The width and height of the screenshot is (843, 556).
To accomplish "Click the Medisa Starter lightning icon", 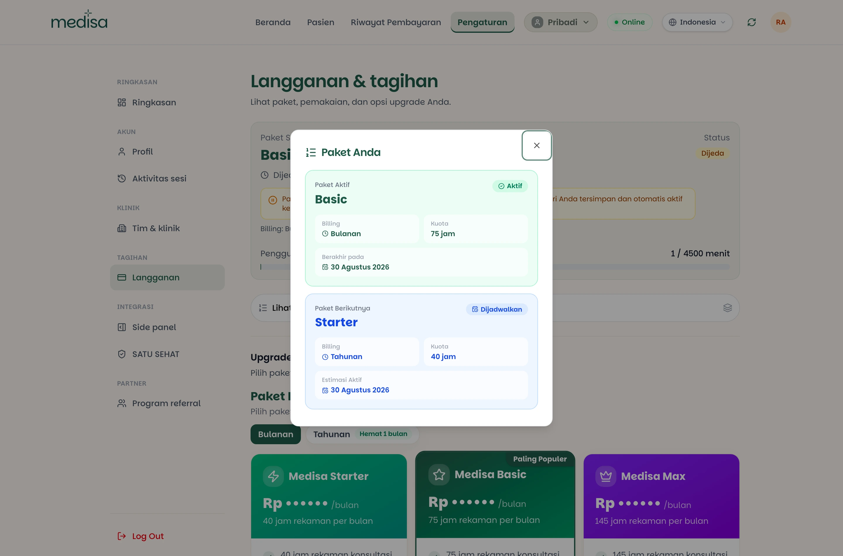I will 273,476.
